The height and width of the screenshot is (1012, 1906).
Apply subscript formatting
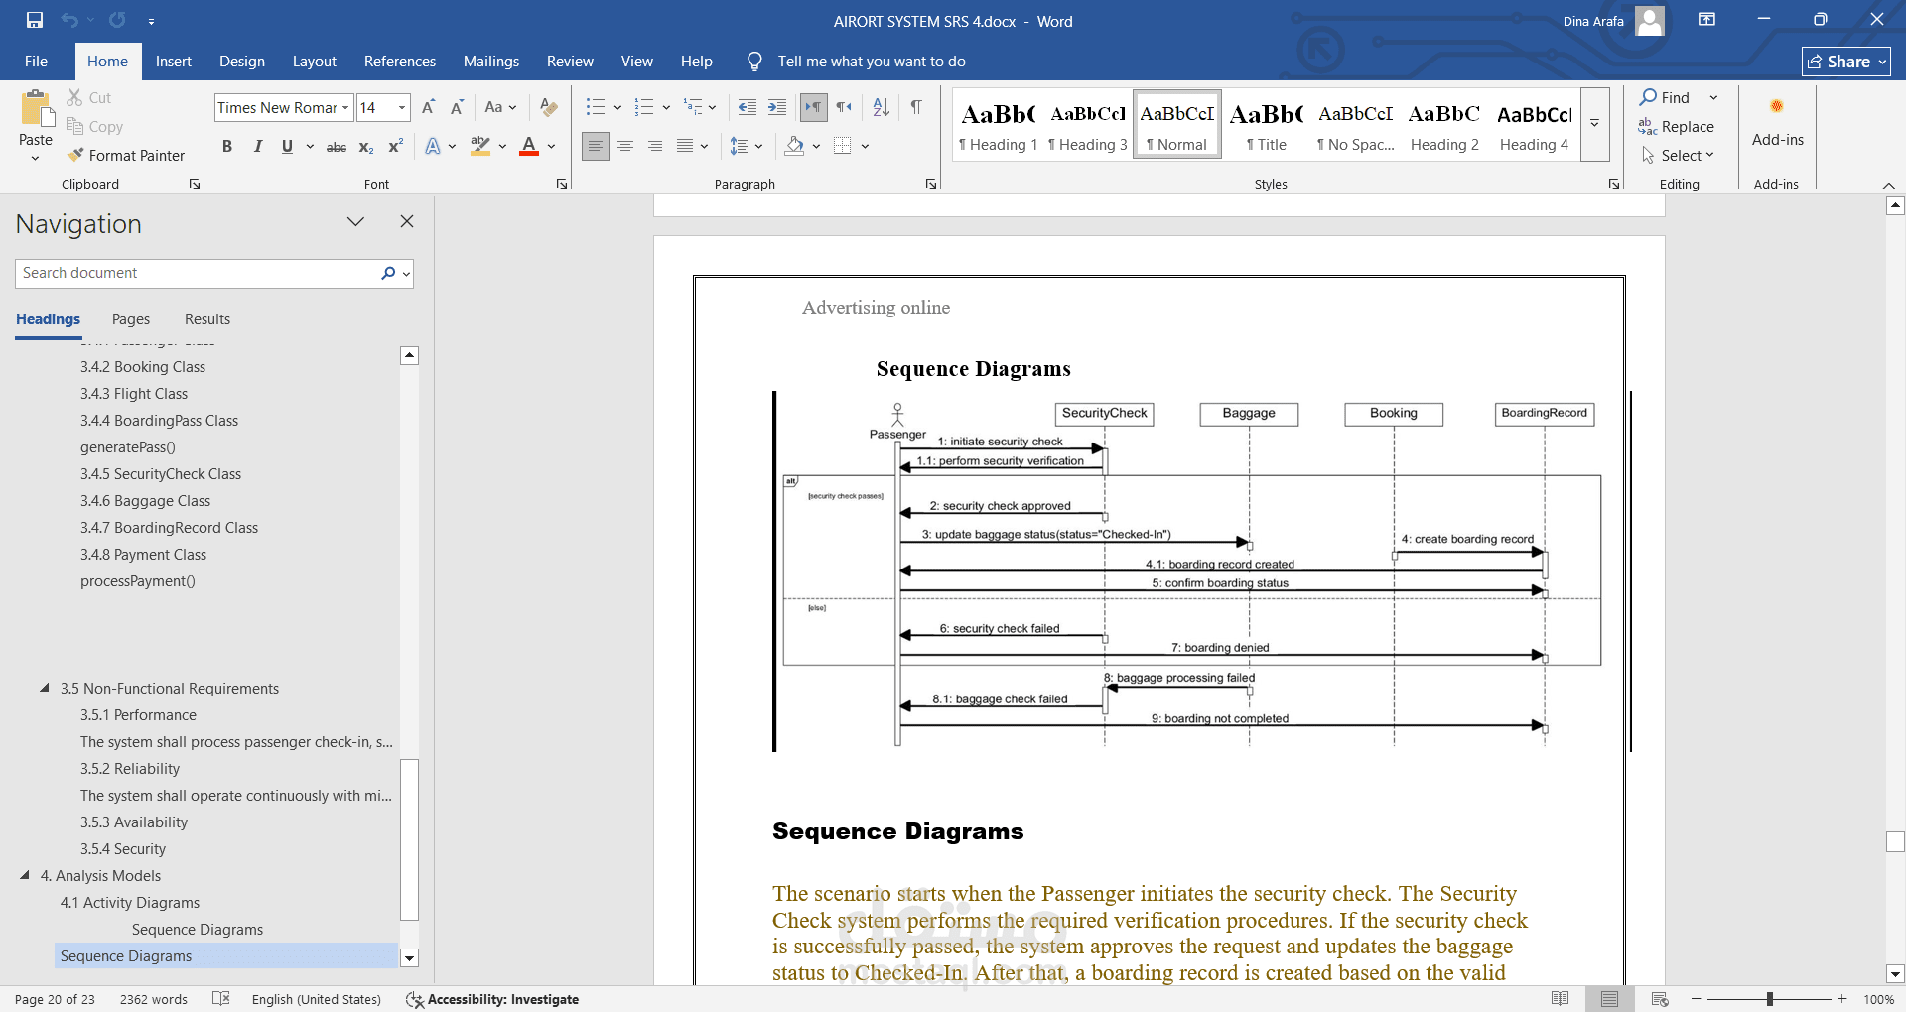coord(366,147)
